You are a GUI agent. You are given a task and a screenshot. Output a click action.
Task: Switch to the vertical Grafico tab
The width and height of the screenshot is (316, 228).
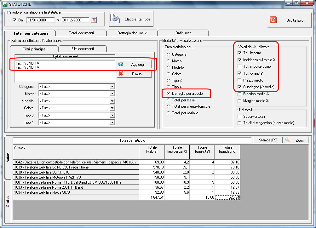point(8,201)
